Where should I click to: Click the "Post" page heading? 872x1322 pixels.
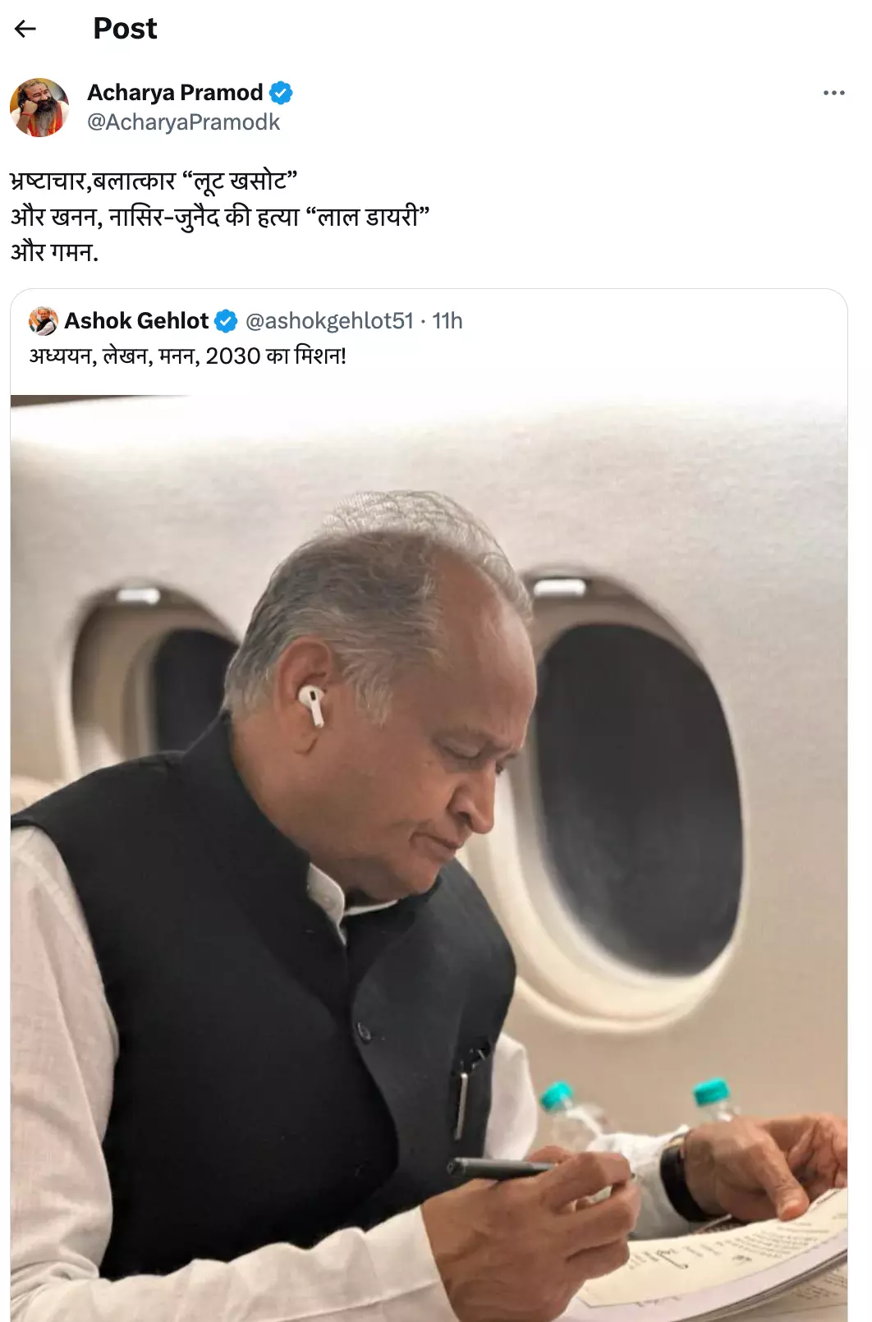click(125, 29)
